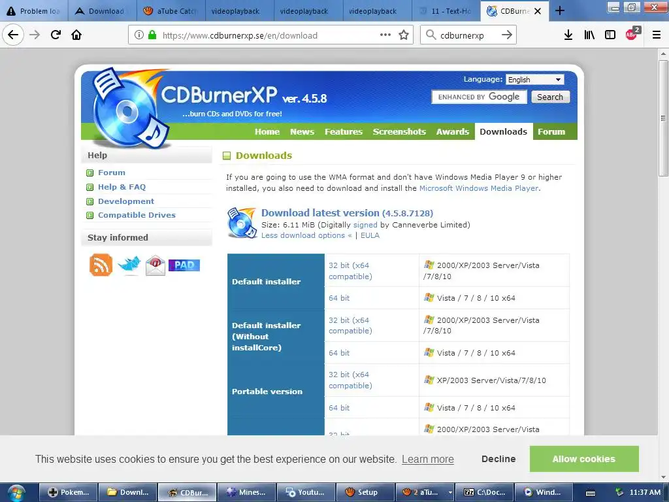669x502 pixels.
Task: Switch to the aTube Catcher tab
Action: pyautogui.click(x=171, y=11)
